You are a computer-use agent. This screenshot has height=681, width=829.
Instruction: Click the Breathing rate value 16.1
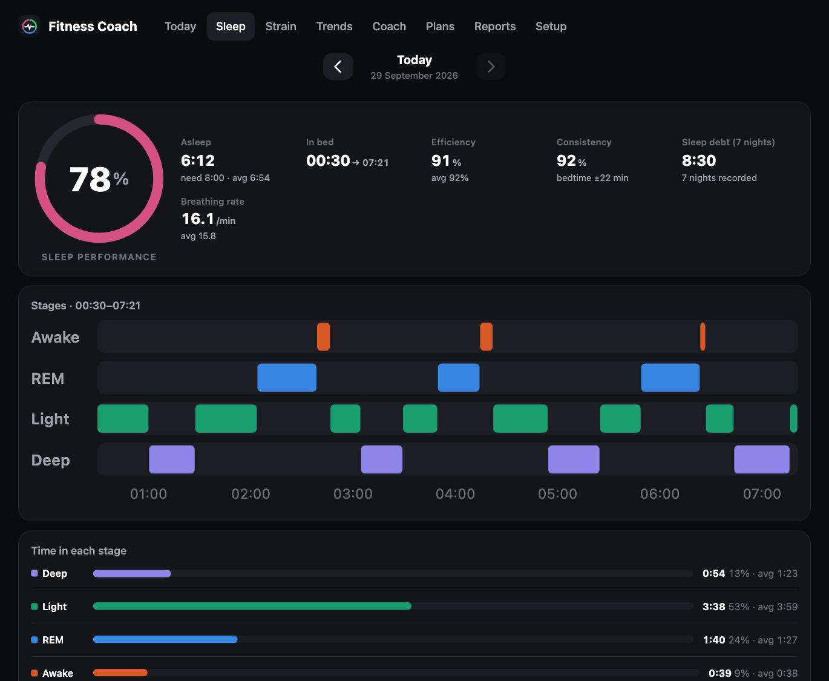198,219
